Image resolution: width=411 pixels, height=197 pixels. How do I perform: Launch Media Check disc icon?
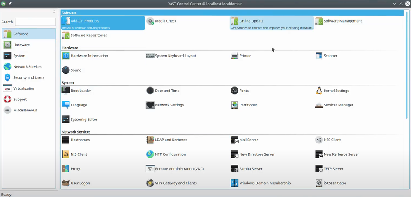pyautogui.click(x=150, y=21)
